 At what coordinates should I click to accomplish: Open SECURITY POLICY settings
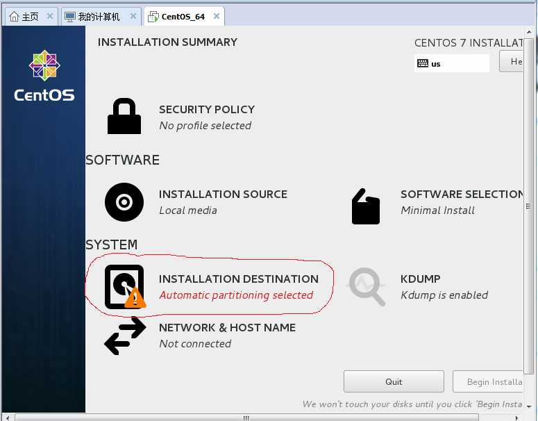tap(180, 117)
